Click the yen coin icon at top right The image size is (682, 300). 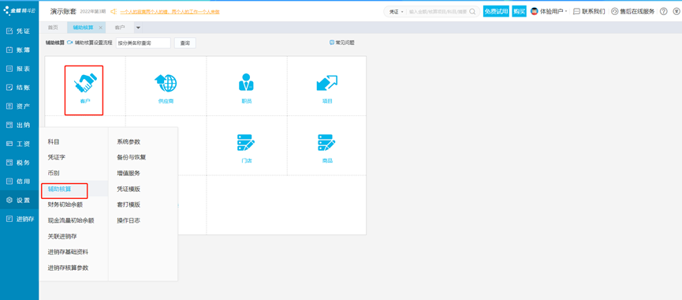pyautogui.click(x=676, y=12)
